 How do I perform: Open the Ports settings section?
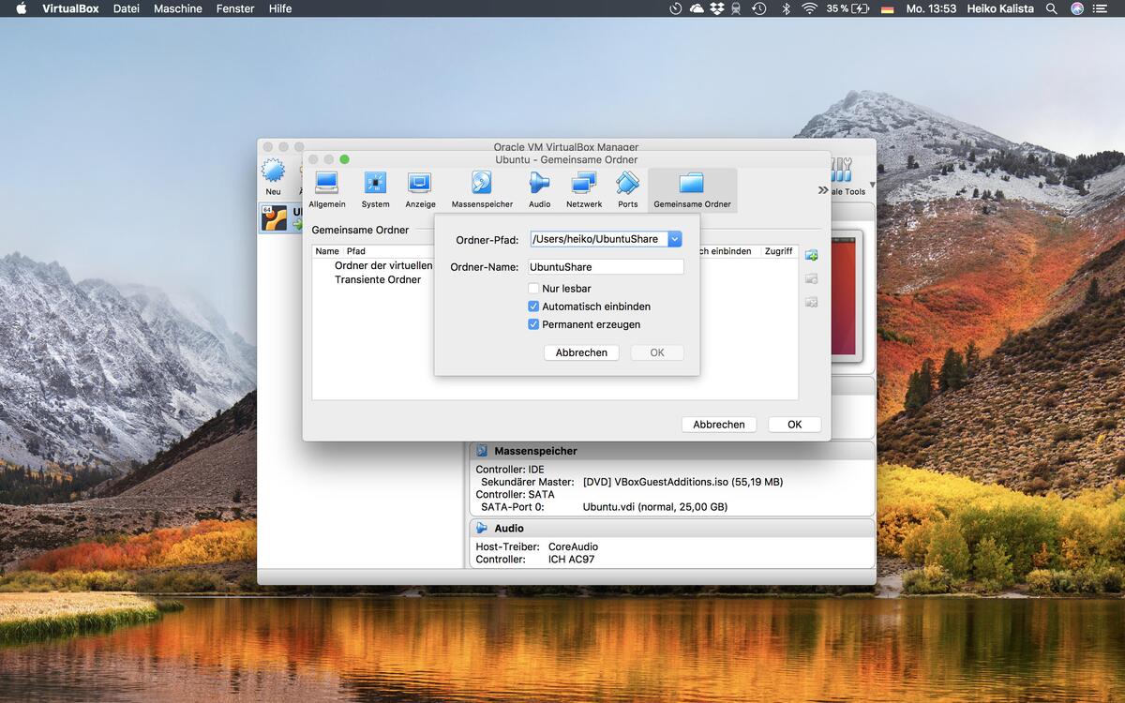(x=627, y=189)
